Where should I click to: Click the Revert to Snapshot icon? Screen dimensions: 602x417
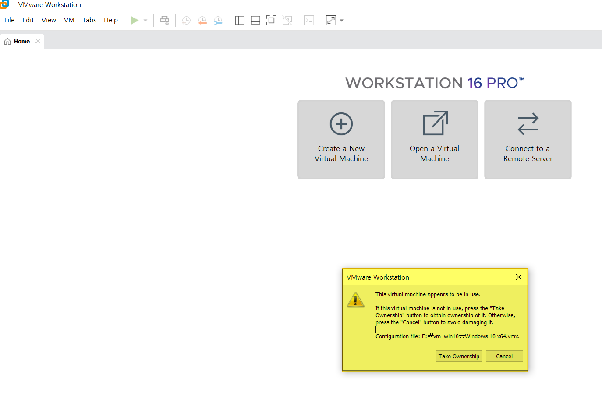(202, 20)
